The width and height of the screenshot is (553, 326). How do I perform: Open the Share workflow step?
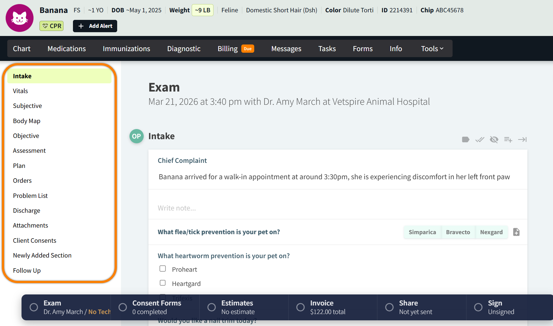tap(422, 307)
